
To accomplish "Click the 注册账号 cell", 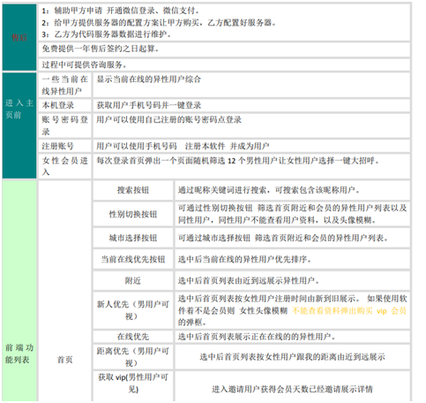I will (65, 146).
